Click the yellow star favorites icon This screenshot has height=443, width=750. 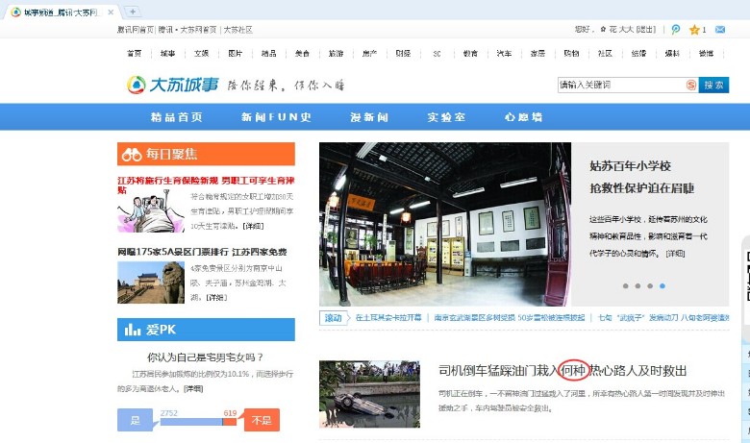pos(694,30)
